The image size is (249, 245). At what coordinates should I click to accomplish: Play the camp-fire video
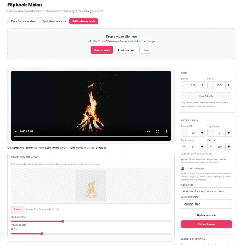16,131
